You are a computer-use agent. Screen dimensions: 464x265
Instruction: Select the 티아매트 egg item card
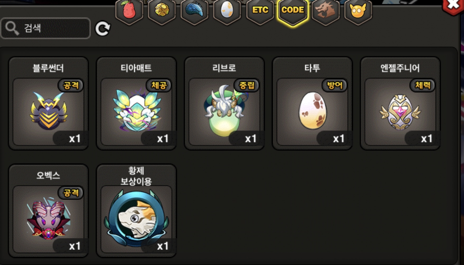(136, 103)
